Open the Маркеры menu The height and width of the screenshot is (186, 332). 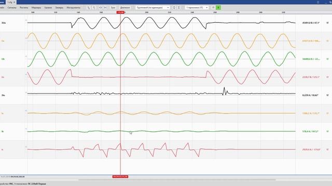[36, 8]
